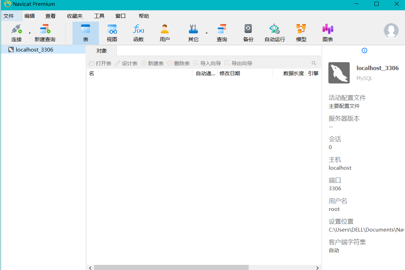Expand the 连接 dropdown arrow

[x=30, y=33]
